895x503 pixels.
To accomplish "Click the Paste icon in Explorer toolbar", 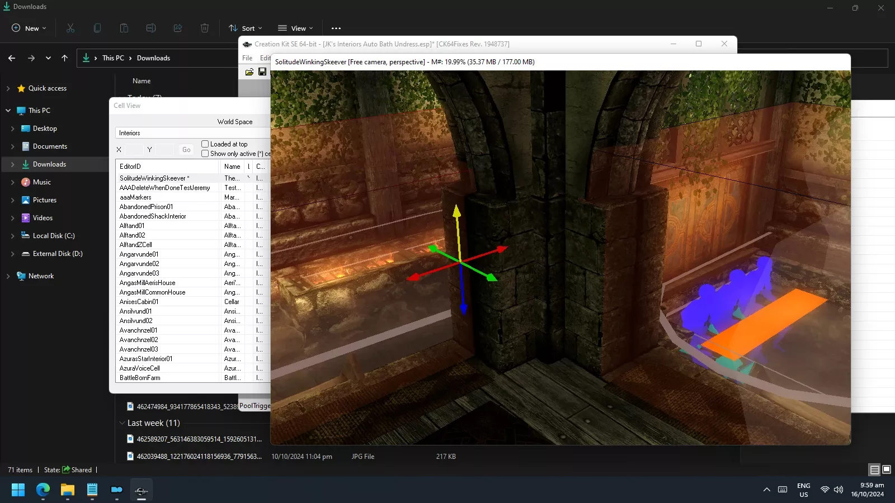I will click(124, 28).
